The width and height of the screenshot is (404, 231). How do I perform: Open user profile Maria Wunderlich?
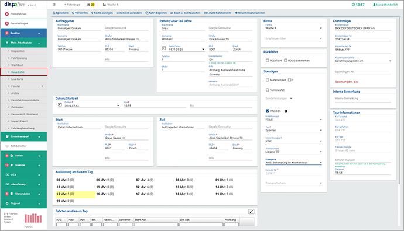pos(385,5)
